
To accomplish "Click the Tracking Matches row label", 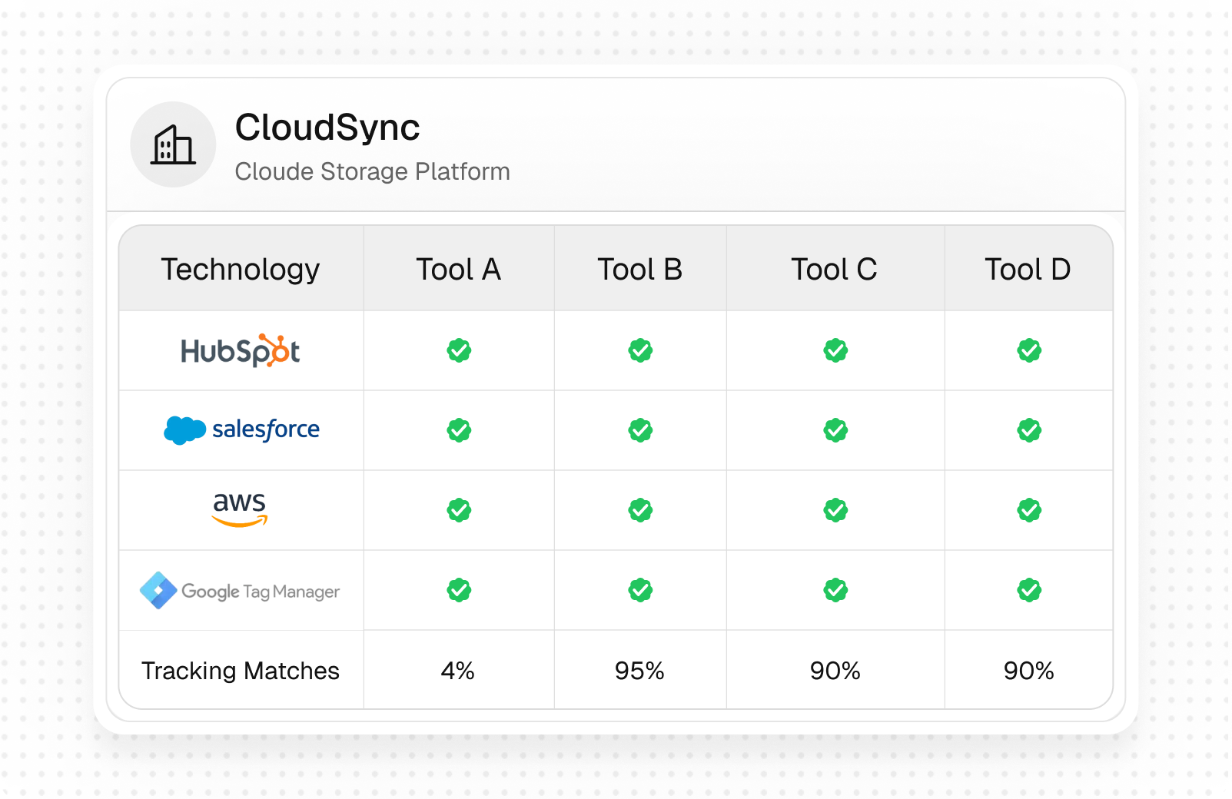I will pyautogui.click(x=240, y=671).
